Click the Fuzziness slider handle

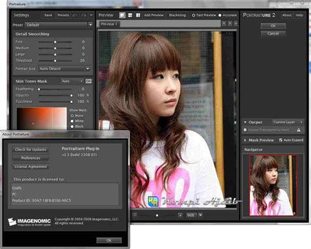coord(72,102)
